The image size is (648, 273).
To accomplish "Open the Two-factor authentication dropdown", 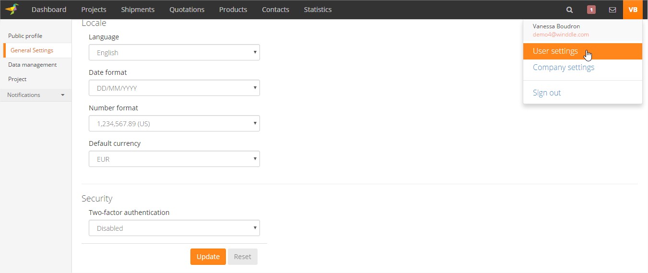I will [x=174, y=228].
